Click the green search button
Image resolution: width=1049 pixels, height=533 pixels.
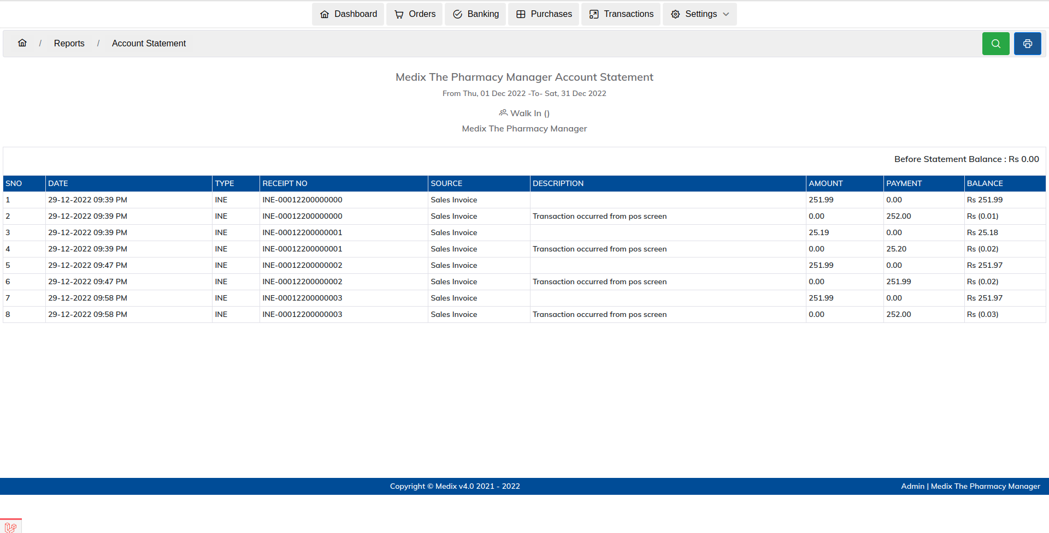(x=995, y=44)
